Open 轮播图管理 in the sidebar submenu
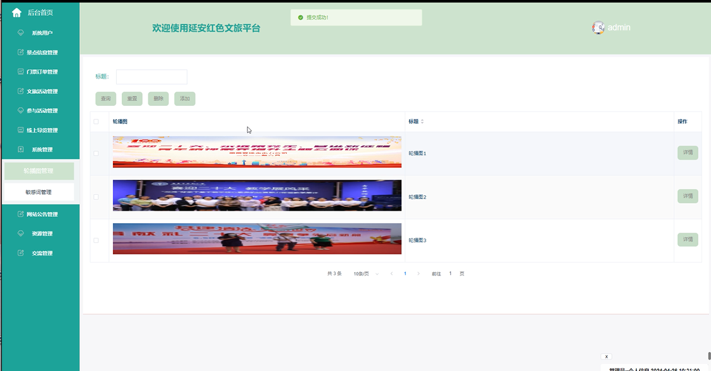711x371 pixels. (39, 171)
